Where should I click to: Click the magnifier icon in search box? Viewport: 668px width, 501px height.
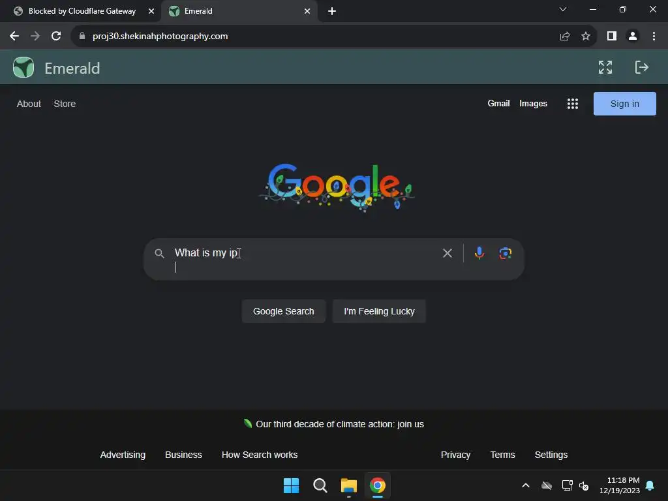point(159,254)
